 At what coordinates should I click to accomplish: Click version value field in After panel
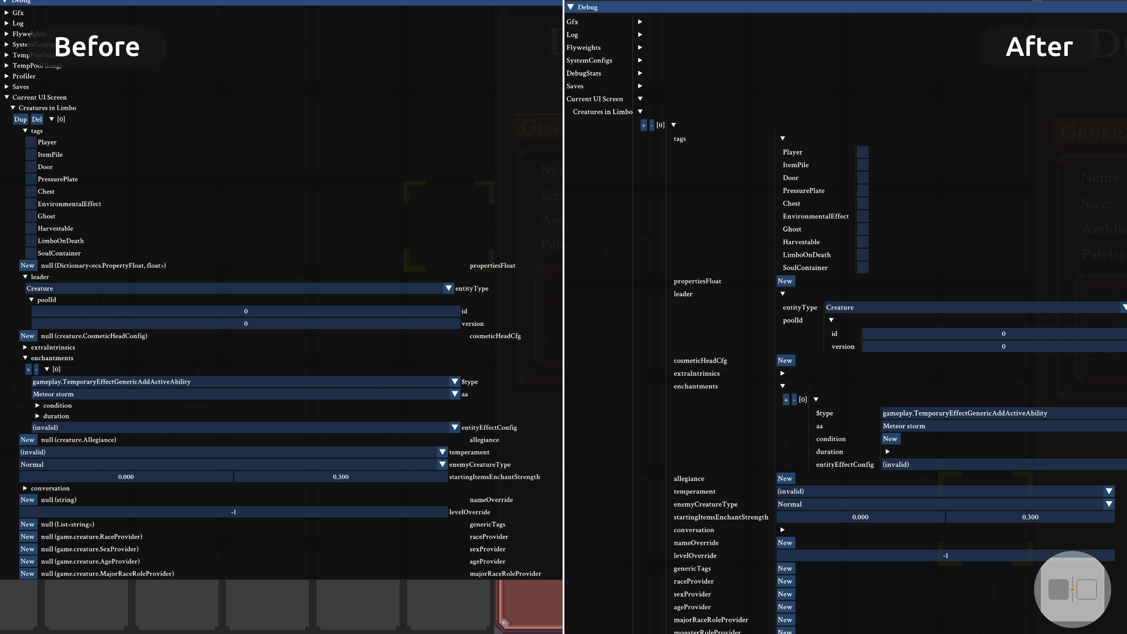pyautogui.click(x=995, y=347)
